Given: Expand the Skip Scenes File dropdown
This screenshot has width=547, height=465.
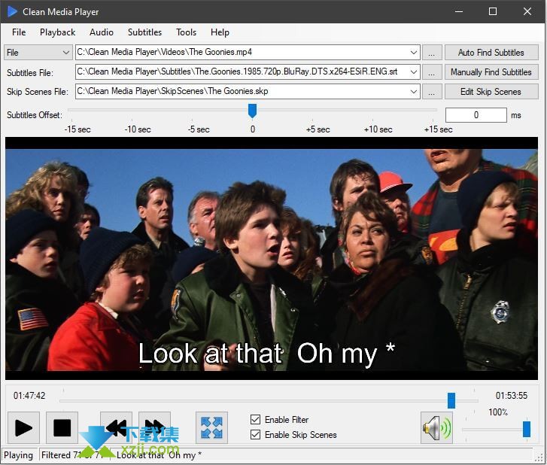Looking at the screenshot, I should click(x=413, y=91).
